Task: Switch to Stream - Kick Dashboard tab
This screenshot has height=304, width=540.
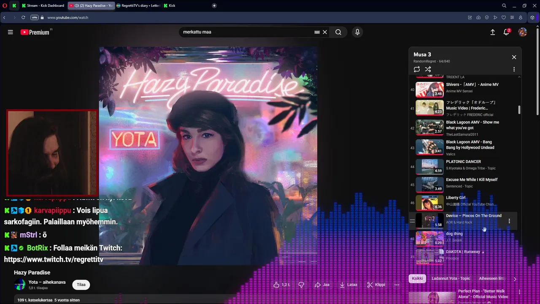Action: pyautogui.click(x=43, y=5)
